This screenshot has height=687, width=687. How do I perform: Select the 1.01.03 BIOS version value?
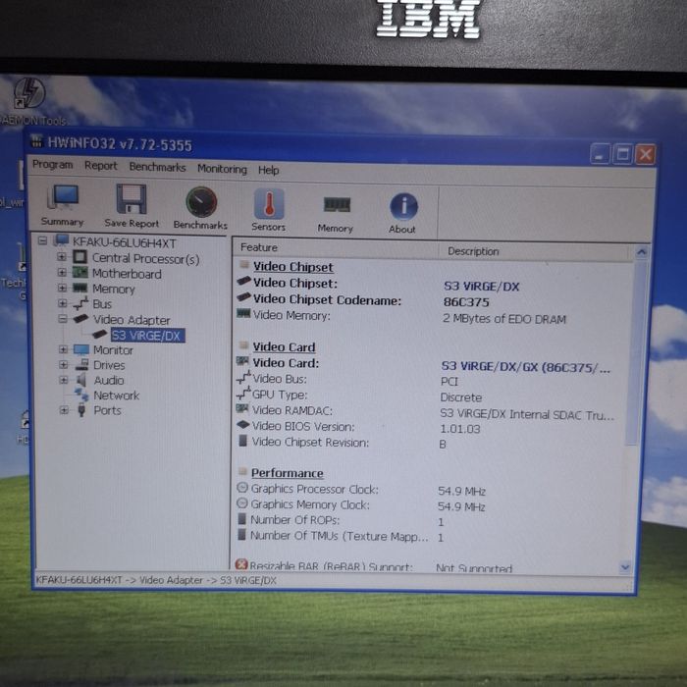click(460, 429)
